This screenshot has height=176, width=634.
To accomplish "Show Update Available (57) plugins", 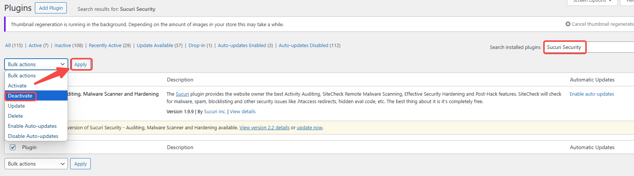I will coord(159,46).
